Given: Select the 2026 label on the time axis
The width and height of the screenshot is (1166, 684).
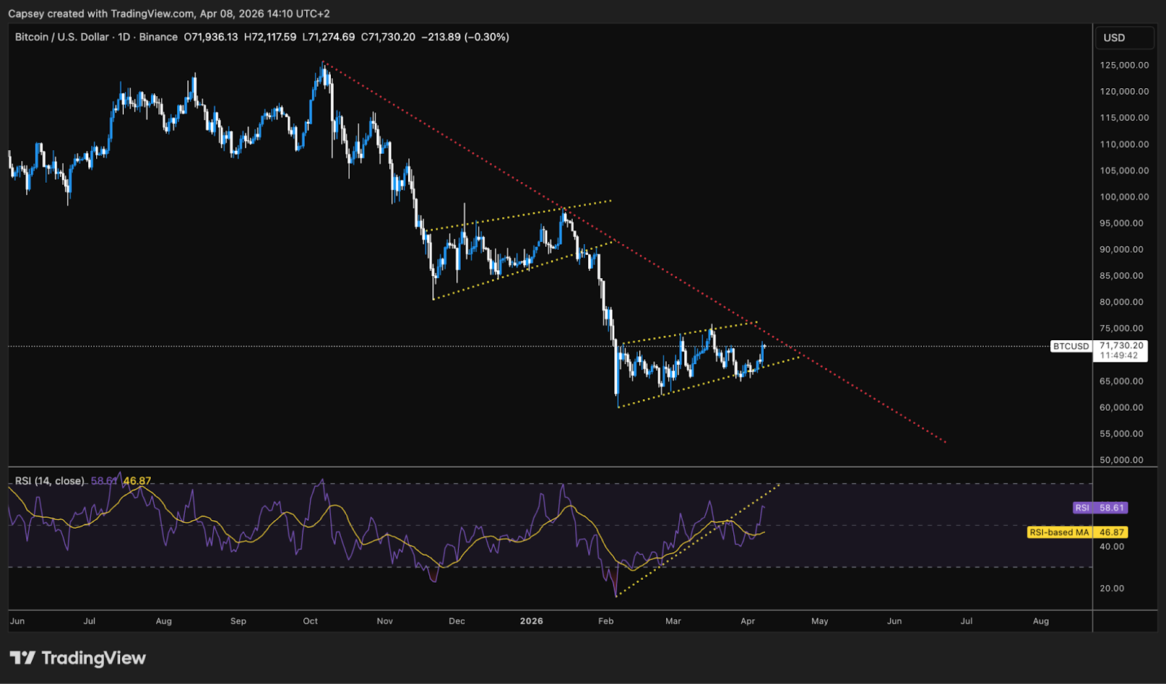Looking at the screenshot, I should coord(530,621).
